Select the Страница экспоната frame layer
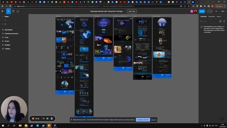Viewport: 227px width, 128px height. click(x=11, y=33)
